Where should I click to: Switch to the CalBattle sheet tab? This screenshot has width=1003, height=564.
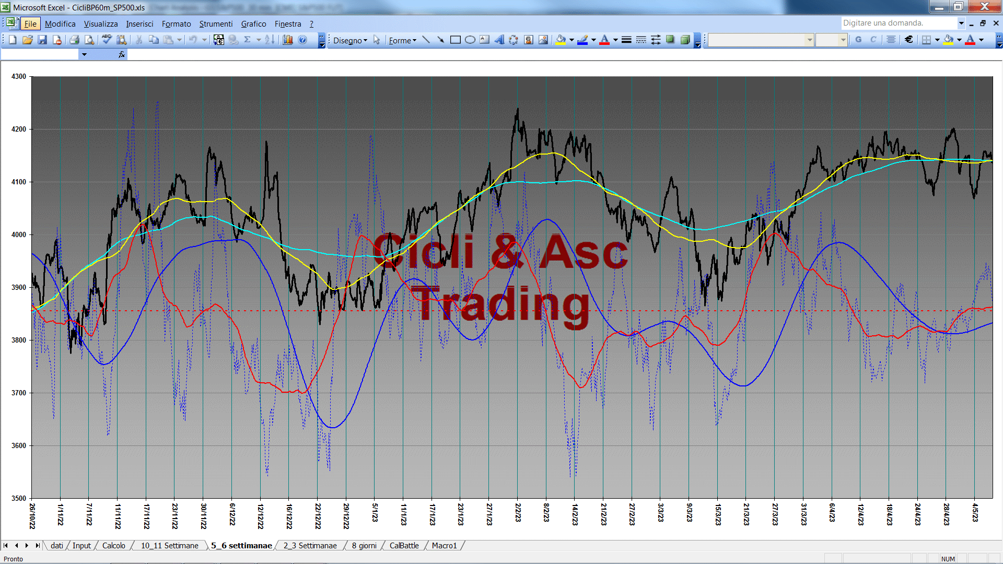click(404, 546)
